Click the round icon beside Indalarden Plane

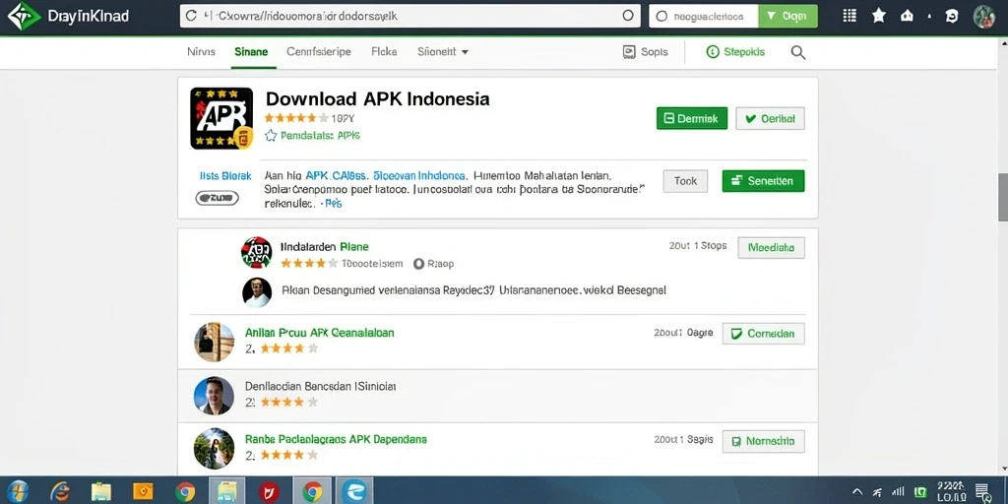[257, 252]
